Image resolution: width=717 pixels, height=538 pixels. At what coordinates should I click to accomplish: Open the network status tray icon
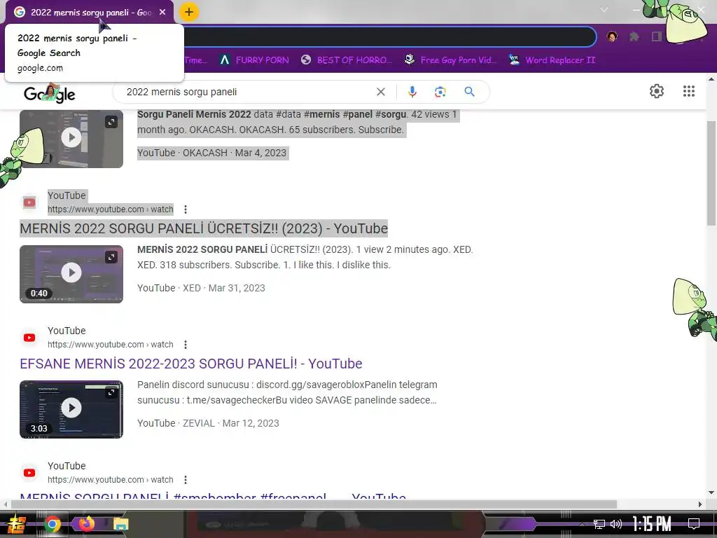pos(599,524)
